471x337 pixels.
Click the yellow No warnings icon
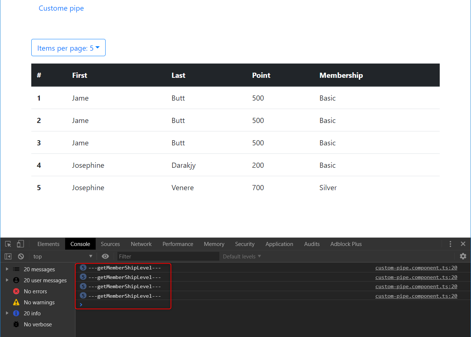click(16, 302)
